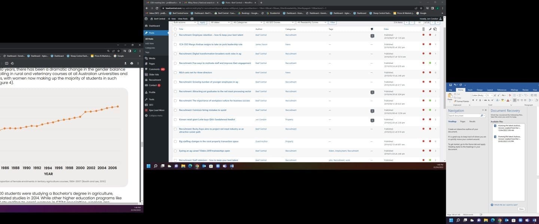This screenshot has width=539, height=224.
Task: Download the PDF in the left browser
Action: tap(125, 63)
